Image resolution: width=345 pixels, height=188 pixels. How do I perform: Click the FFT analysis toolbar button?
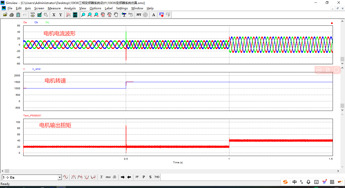(x=139, y=15)
